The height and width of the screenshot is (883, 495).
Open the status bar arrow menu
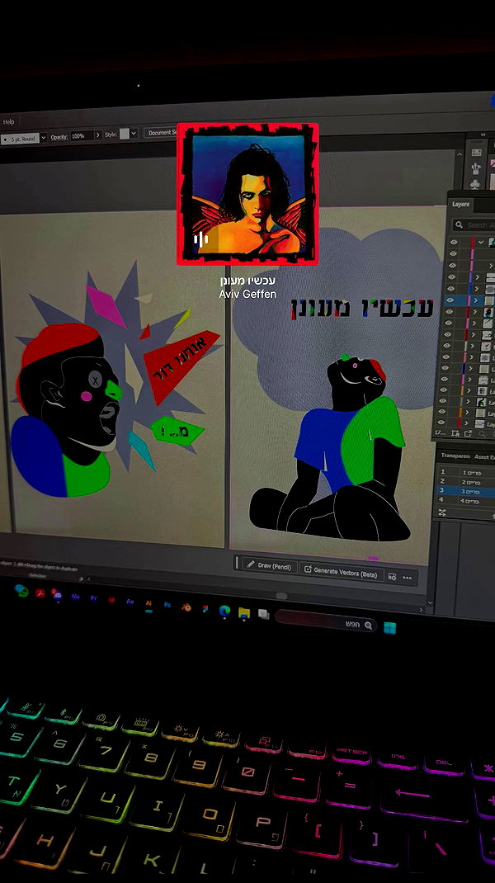82,578
